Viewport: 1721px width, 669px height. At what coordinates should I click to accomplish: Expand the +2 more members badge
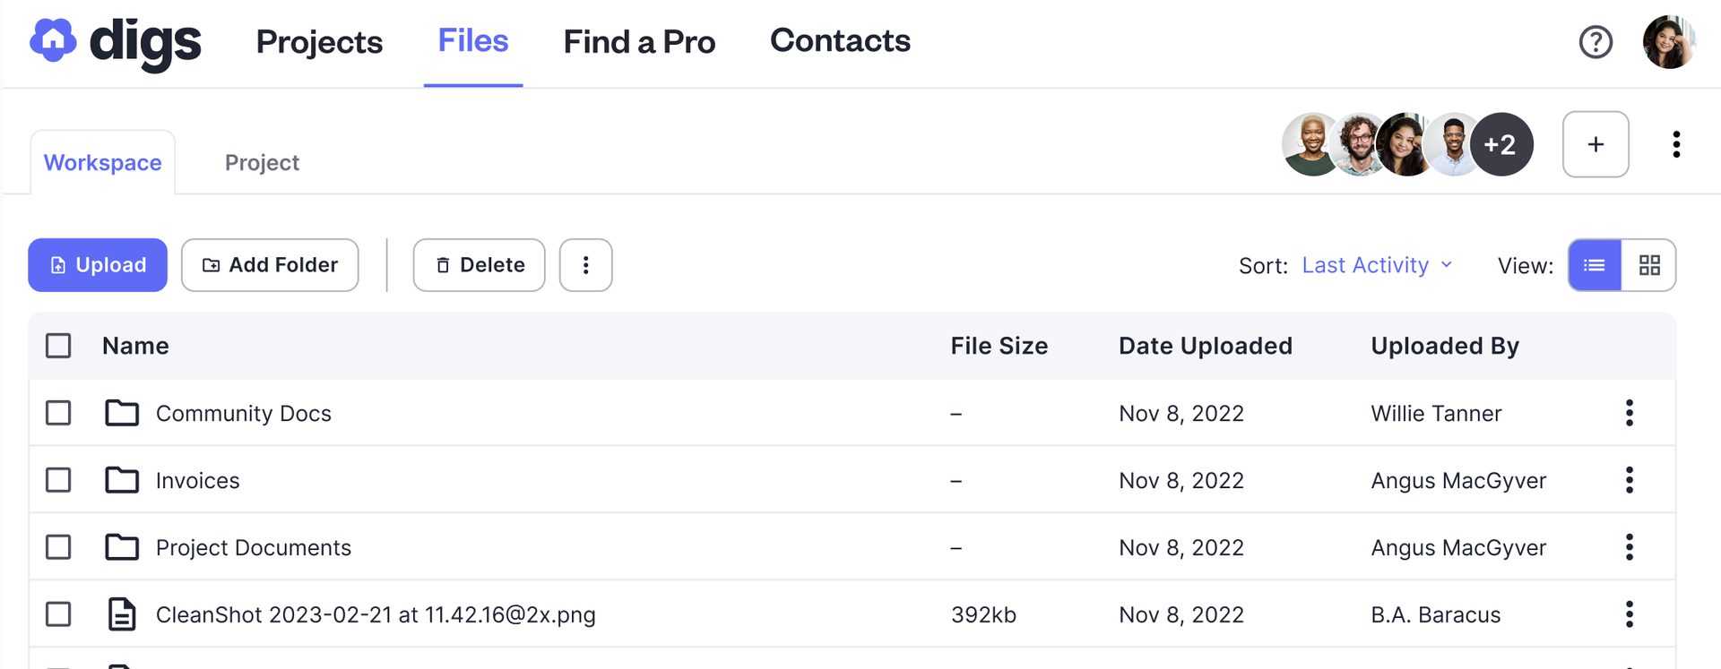click(1501, 144)
